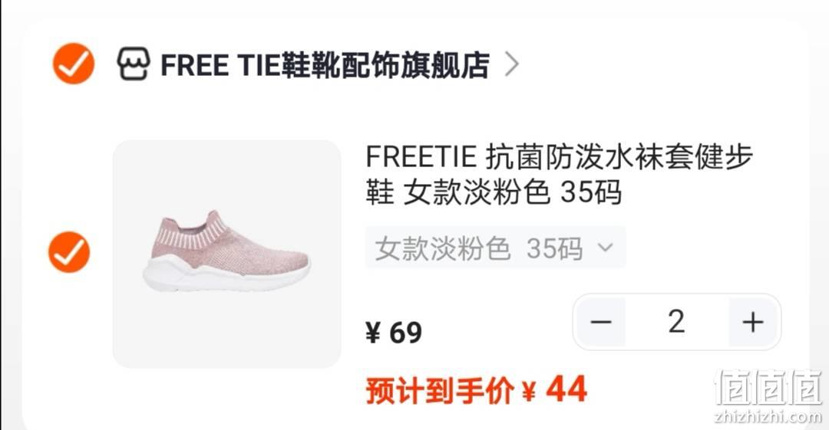View the 预计到手价 estimated price label
Screen dimensions: 829x430
(x=439, y=391)
